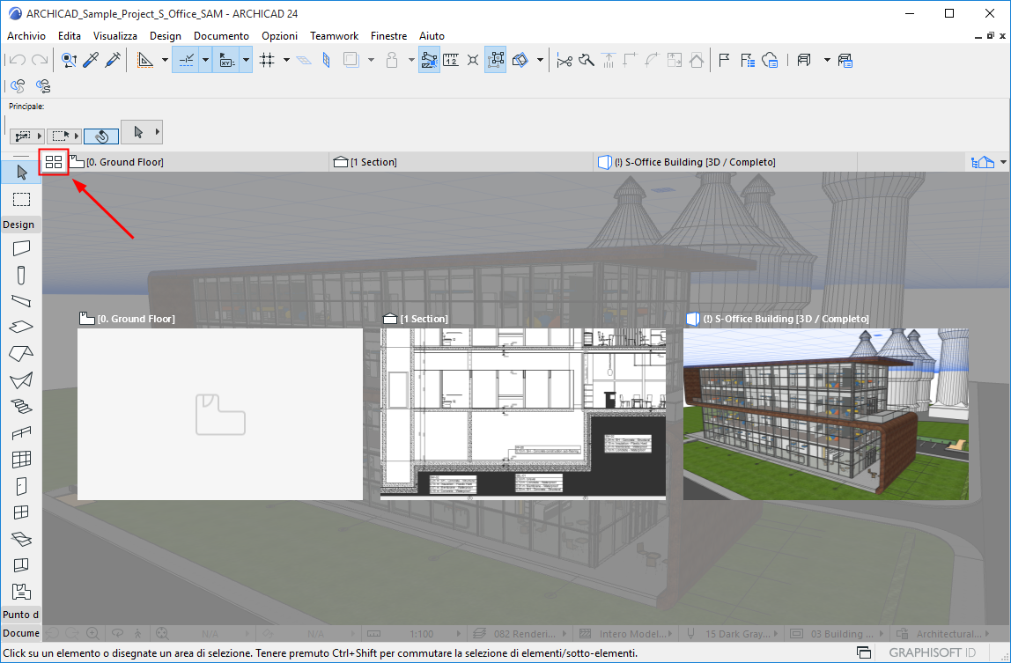Pick the Curtain Wall tool
The width and height of the screenshot is (1011, 663).
point(21,459)
